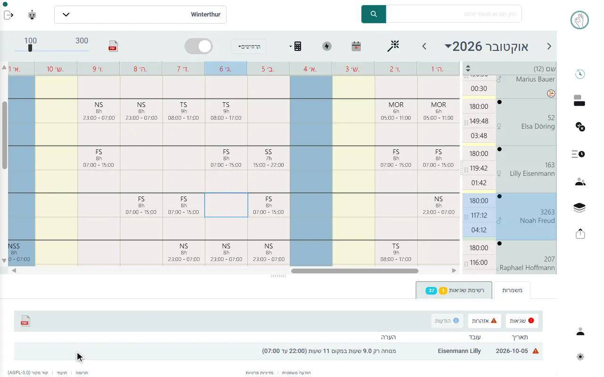Click the teal search button
604x377 pixels.
coord(374,14)
